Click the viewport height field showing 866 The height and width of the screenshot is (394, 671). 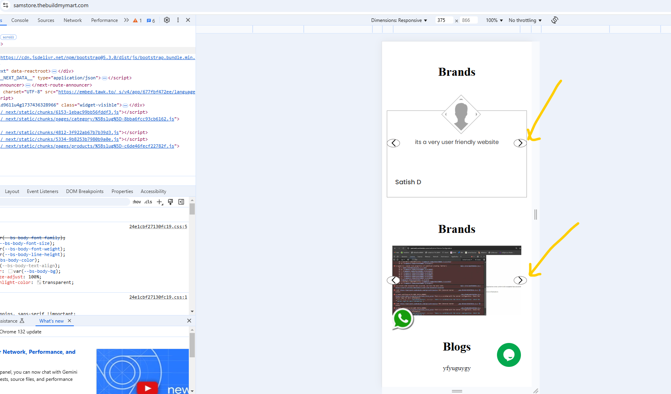click(x=469, y=20)
